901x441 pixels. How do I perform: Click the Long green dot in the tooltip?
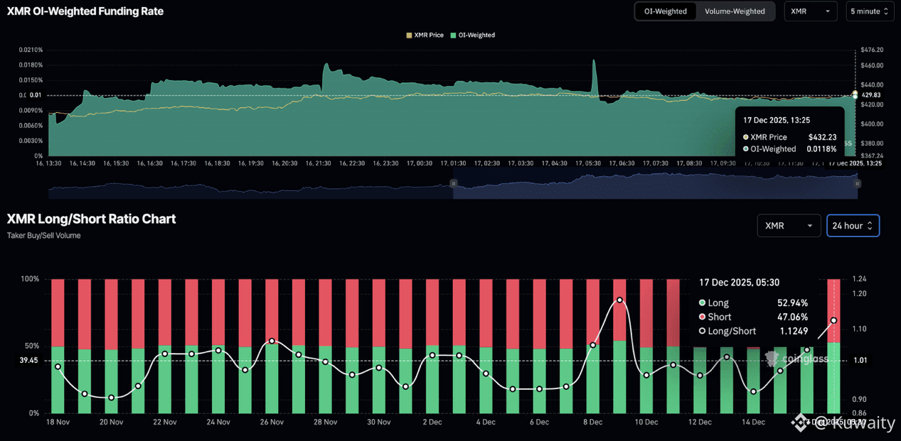click(x=703, y=303)
